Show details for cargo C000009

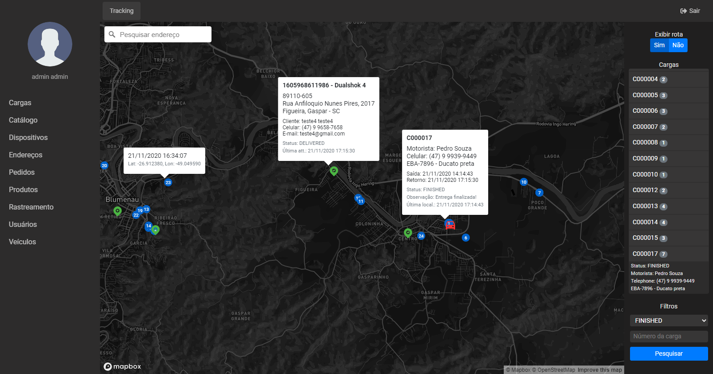[x=669, y=158]
